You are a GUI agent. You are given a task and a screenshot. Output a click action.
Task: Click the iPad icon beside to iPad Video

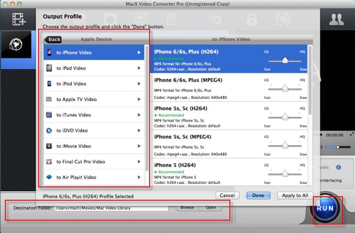49,68
